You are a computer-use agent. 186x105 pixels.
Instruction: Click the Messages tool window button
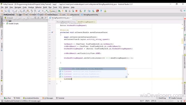click(x=48, y=98)
